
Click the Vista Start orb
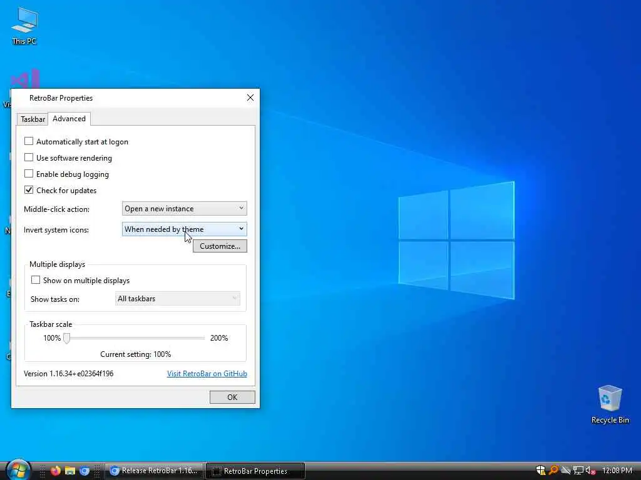pos(18,470)
